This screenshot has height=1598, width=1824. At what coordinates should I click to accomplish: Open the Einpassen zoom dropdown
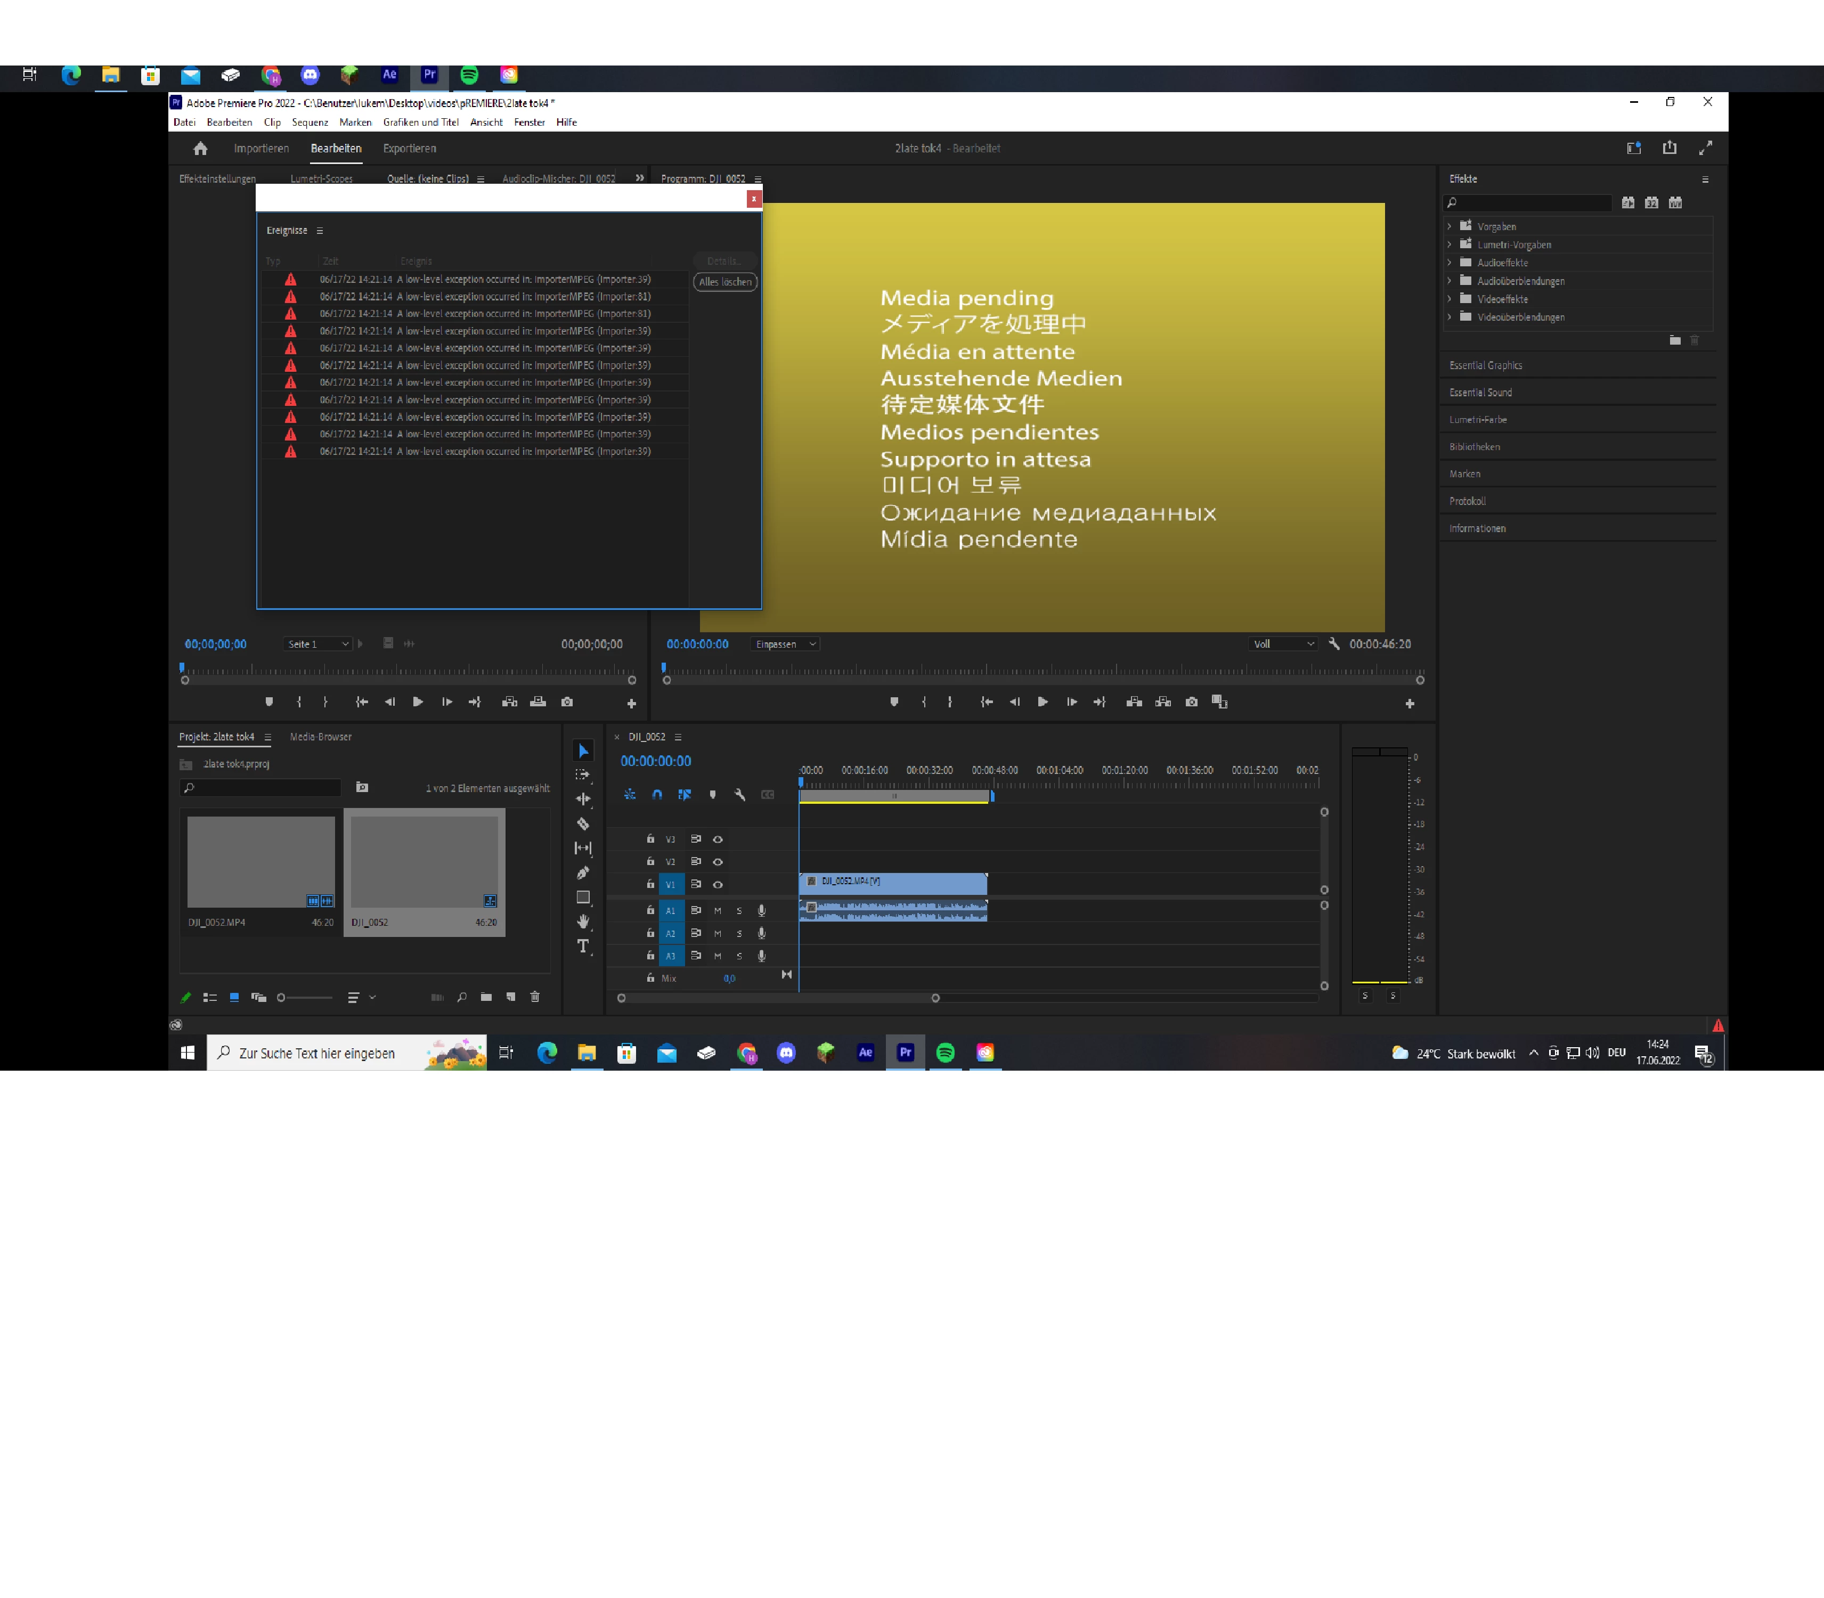coord(785,644)
